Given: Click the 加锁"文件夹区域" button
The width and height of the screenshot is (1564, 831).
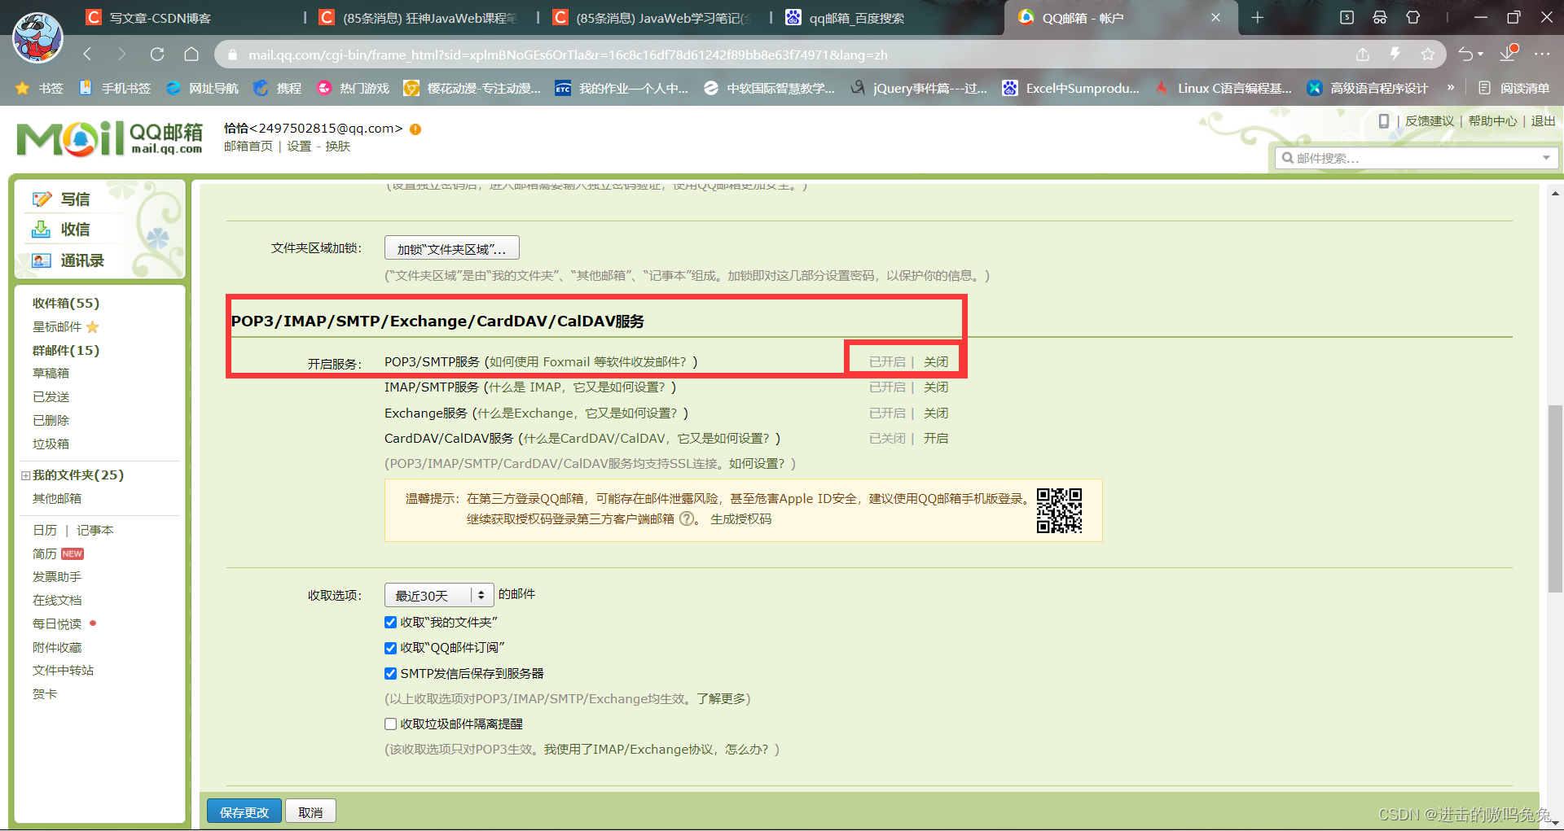Looking at the screenshot, I should click(451, 247).
